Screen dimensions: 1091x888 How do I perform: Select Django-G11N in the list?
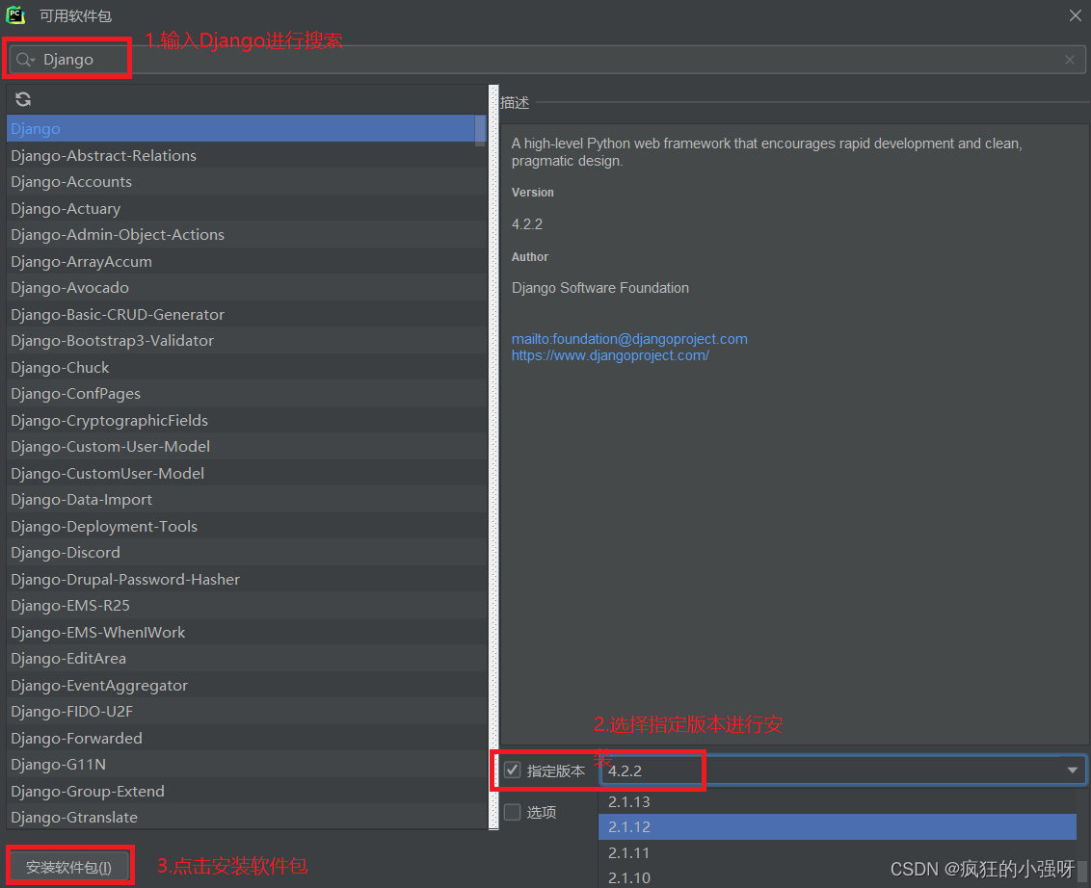point(247,765)
